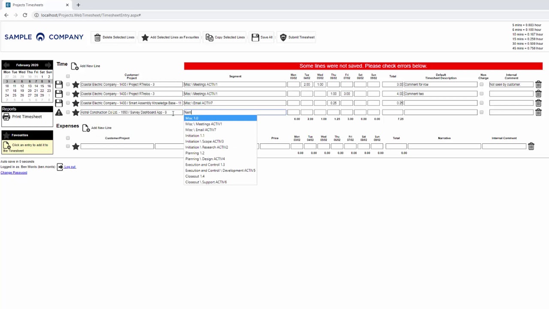The height and width of the screenshot is (309, 549).
Task: Click the browser back arrow
Action: pos(6,15)
